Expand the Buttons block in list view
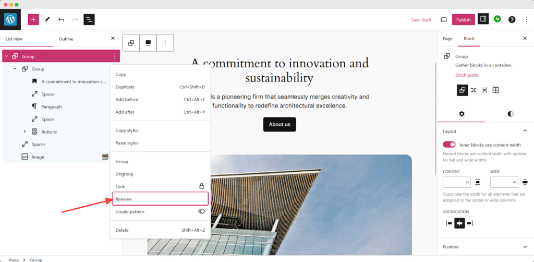Viewport: 534px width, 262px height. [25, 132]
